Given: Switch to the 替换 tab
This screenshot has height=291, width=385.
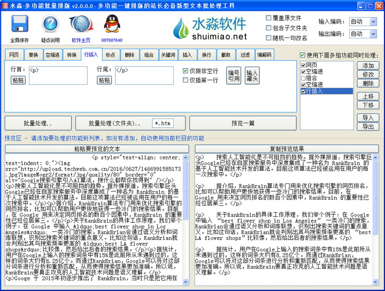Looking at the screenshot, I should point(33,54).
